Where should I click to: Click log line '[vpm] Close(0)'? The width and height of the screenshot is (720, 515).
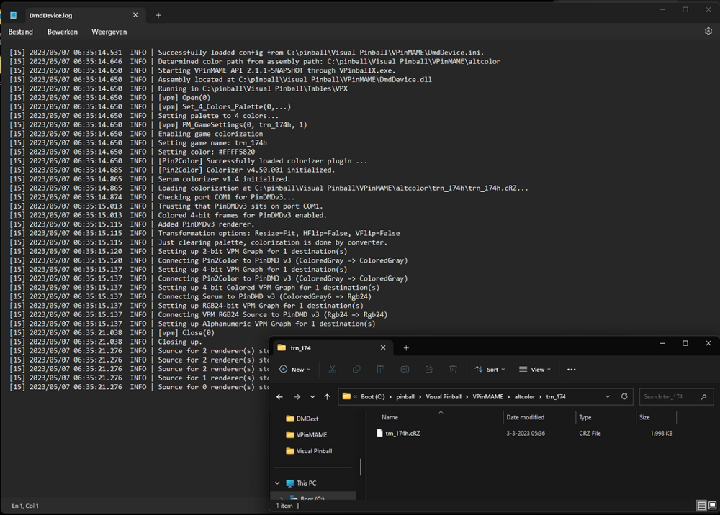tap(186, 333)
